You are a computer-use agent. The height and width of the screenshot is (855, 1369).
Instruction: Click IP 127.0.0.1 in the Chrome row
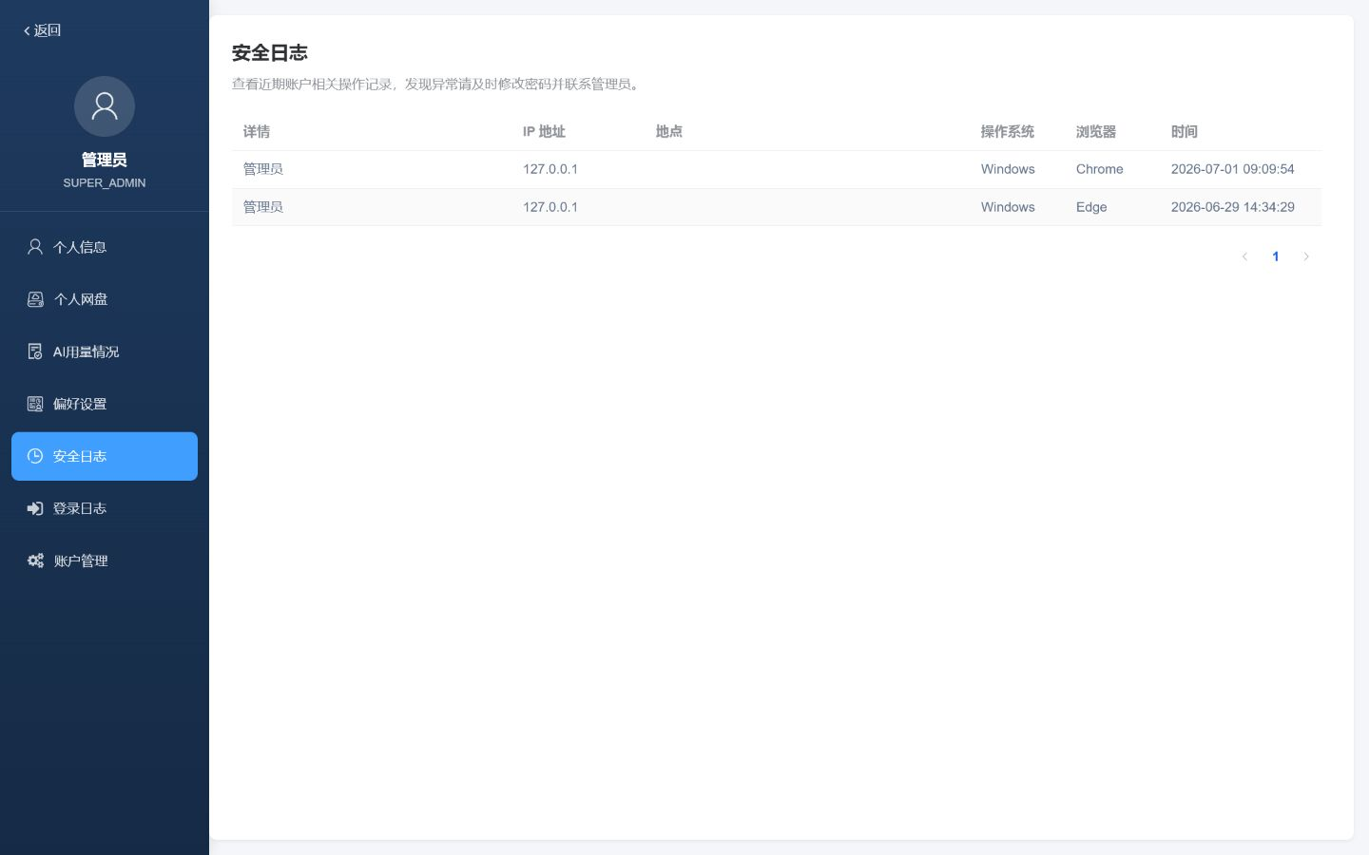[x=550, y=169]
